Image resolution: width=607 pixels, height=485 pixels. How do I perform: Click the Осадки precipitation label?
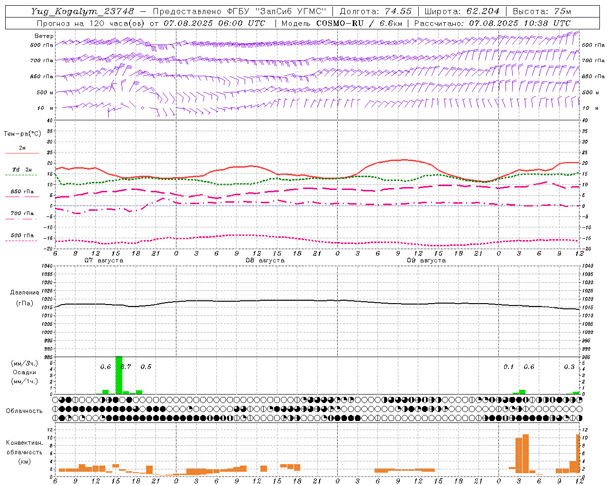24,372
